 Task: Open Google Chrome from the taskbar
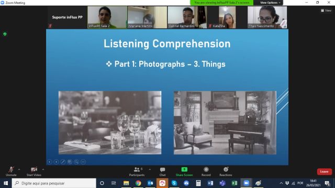(x=138, y=183)
